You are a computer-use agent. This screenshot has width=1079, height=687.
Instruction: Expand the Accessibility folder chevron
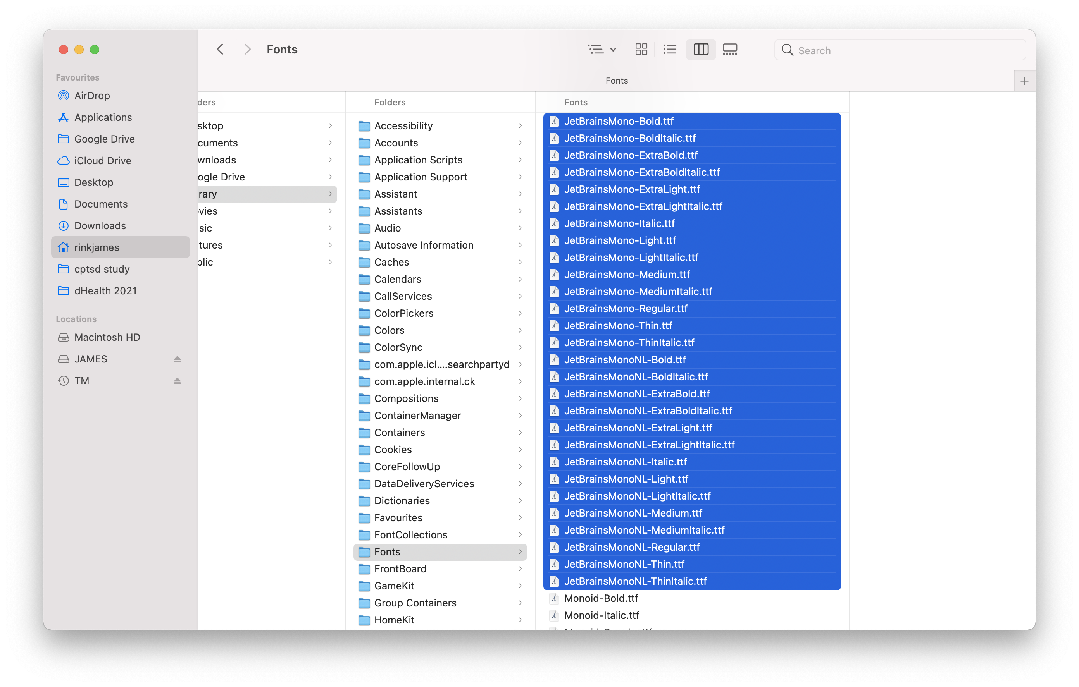tap(520, 126)
